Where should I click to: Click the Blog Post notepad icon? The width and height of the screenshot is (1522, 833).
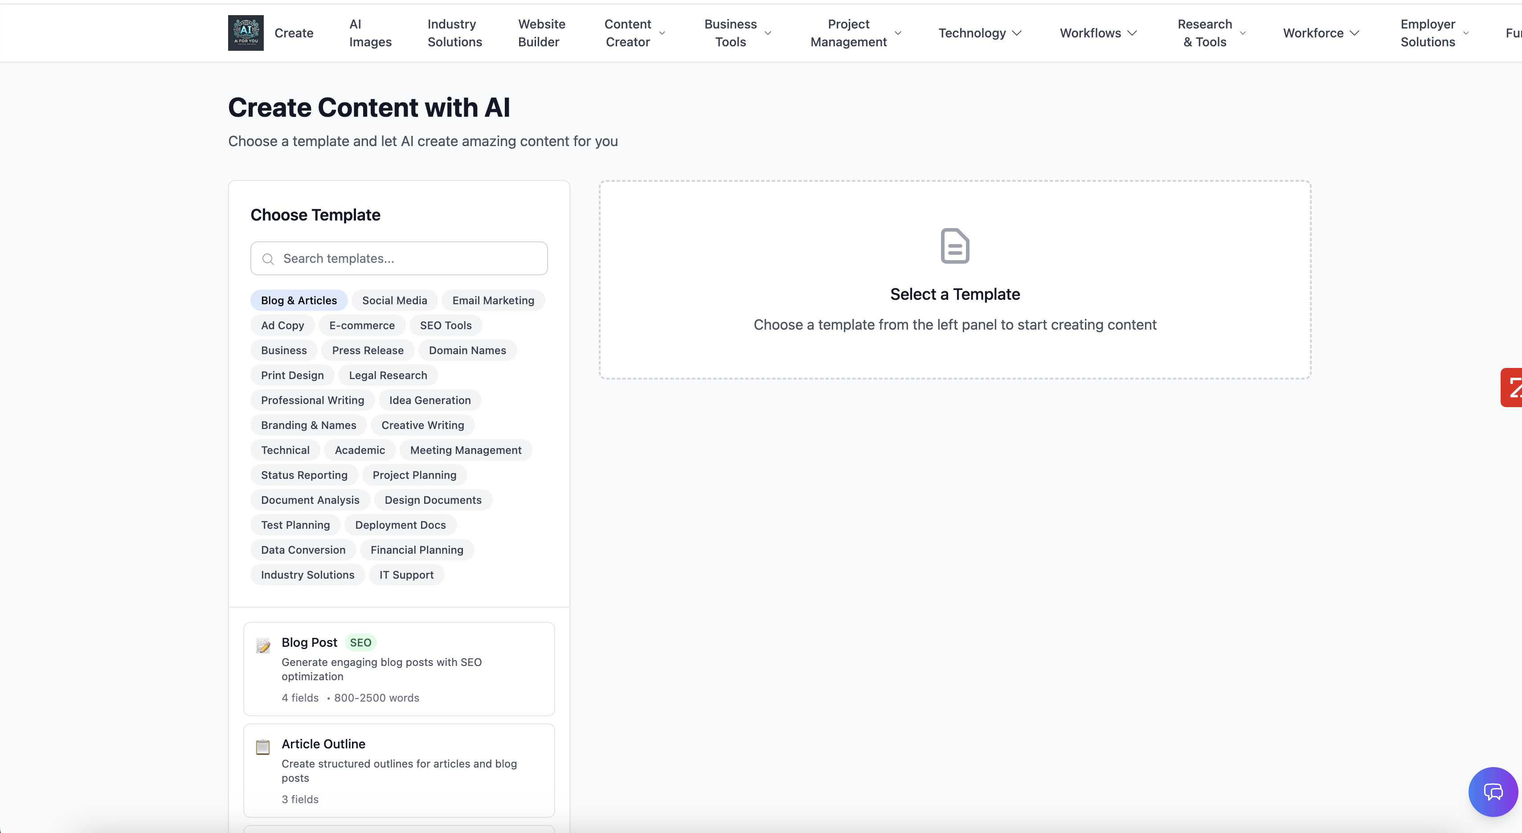click(263, 645)
